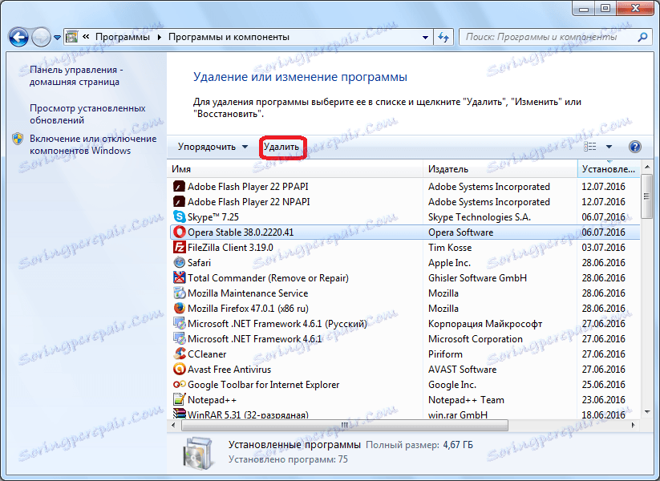Viewport: 660px width, 481px height.
Task: Select FileZilla Client 3.19.0 text
Action: tap(230, 248)
